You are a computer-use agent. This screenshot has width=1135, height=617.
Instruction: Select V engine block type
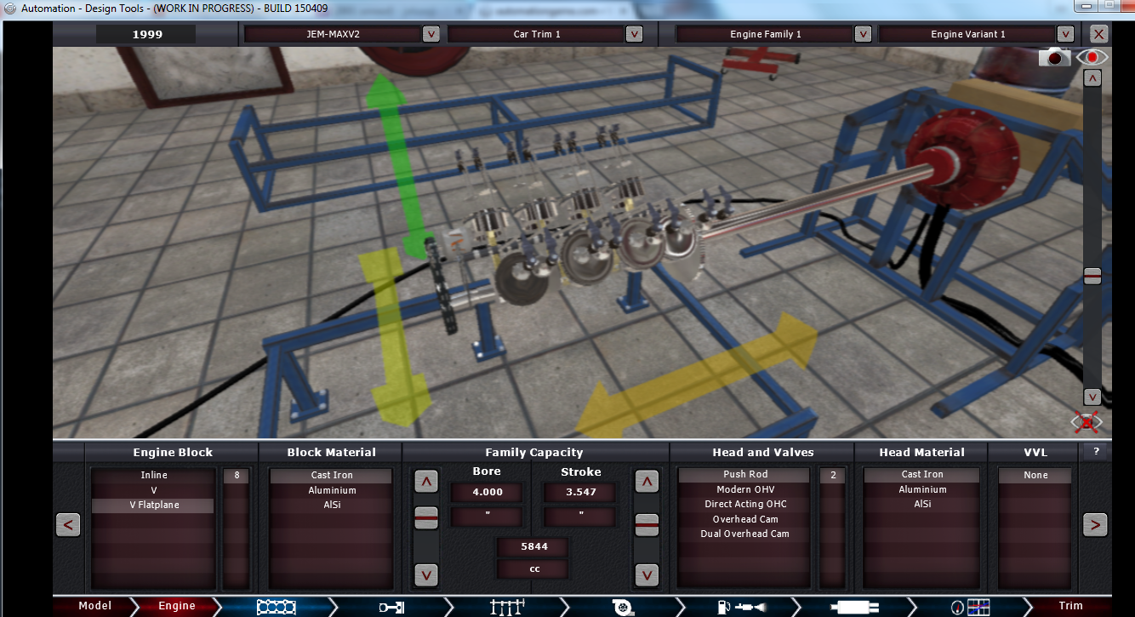[x=154, y=490]
